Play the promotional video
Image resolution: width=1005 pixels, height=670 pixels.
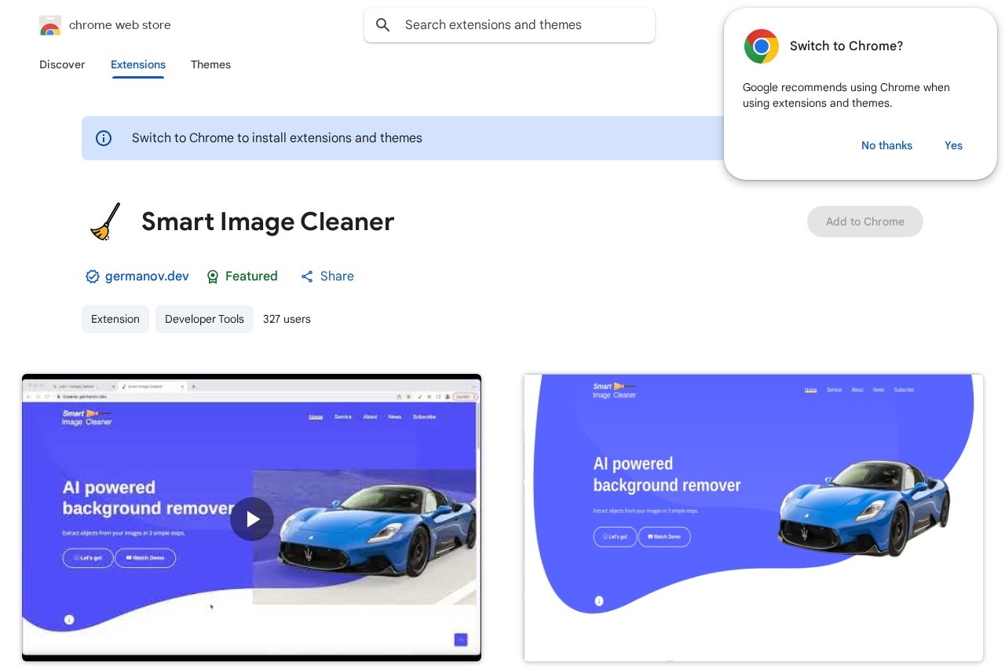[x=252, y=519]
